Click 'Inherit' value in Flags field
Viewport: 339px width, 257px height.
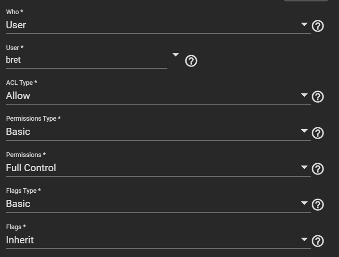click(x=20, y=240)
